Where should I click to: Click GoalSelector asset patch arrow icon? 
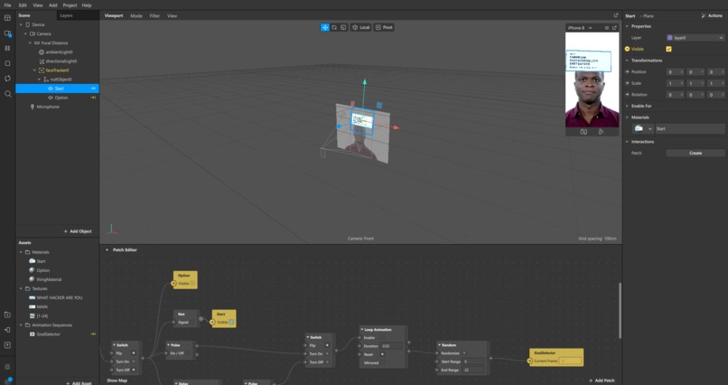click(93, 333)
